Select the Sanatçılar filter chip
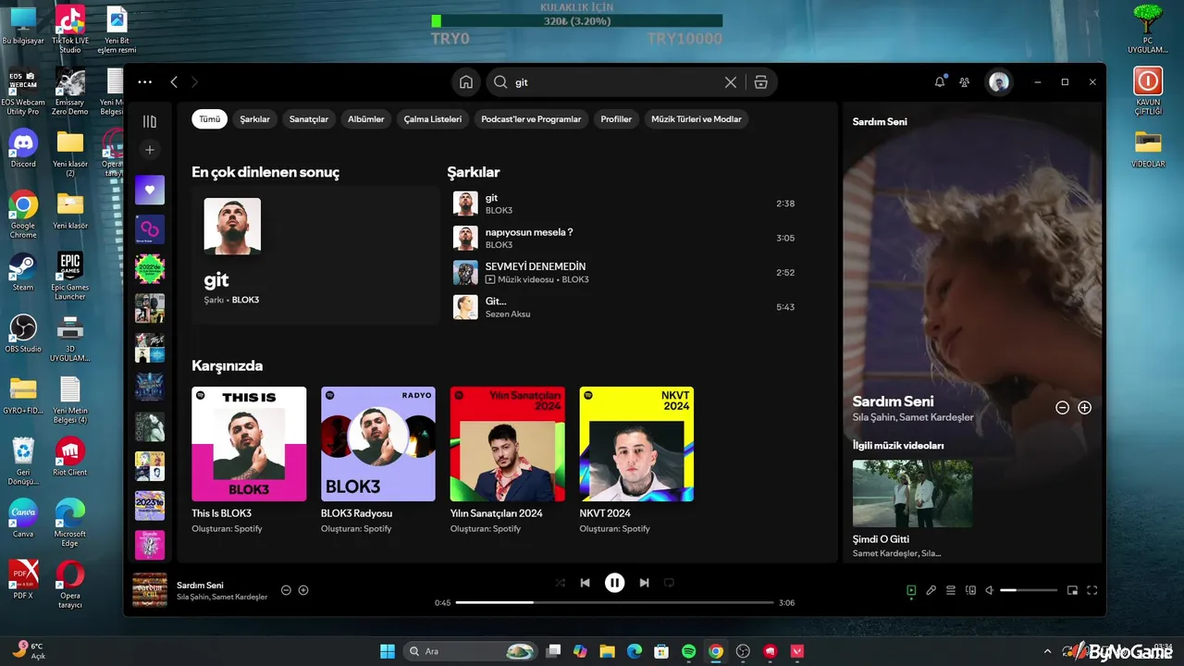This screenshot has width=1184, height=666. (x=309, y=119)
